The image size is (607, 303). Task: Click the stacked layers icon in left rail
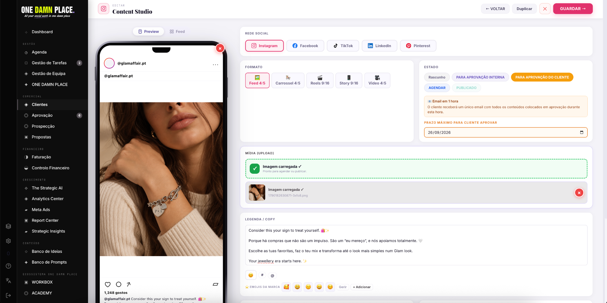click(8, 226)
